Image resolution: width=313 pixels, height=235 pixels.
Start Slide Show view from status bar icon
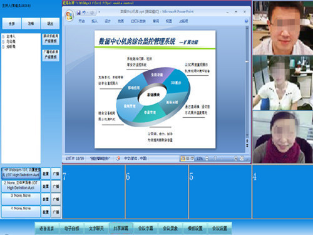click(192, 159)
